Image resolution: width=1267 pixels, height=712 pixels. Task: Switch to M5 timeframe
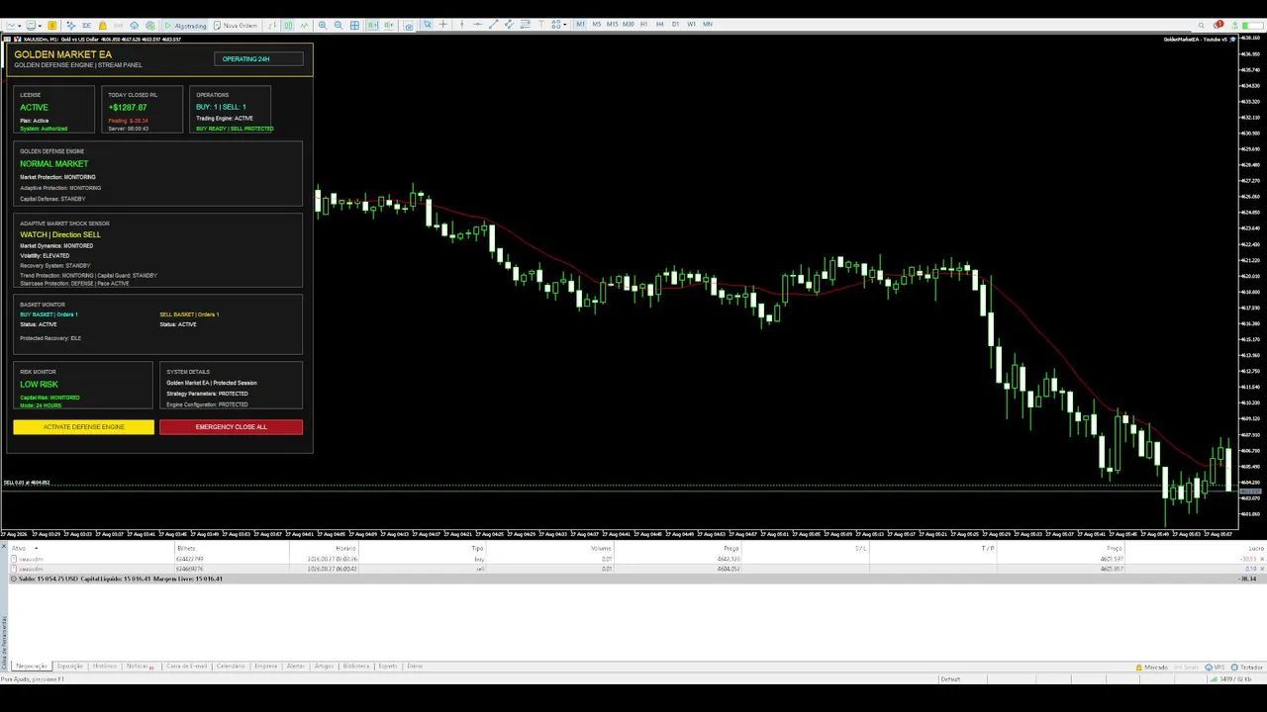597,25
